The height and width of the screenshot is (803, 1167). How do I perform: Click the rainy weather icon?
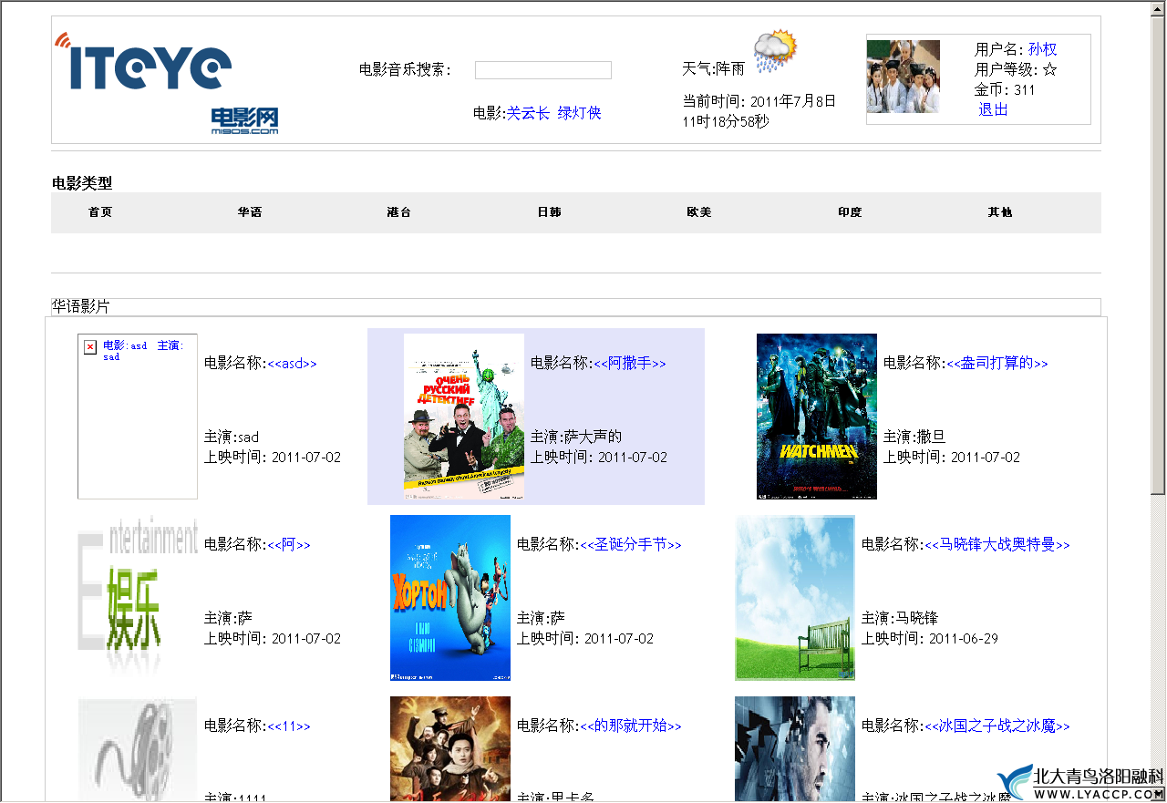coord(775,52)
